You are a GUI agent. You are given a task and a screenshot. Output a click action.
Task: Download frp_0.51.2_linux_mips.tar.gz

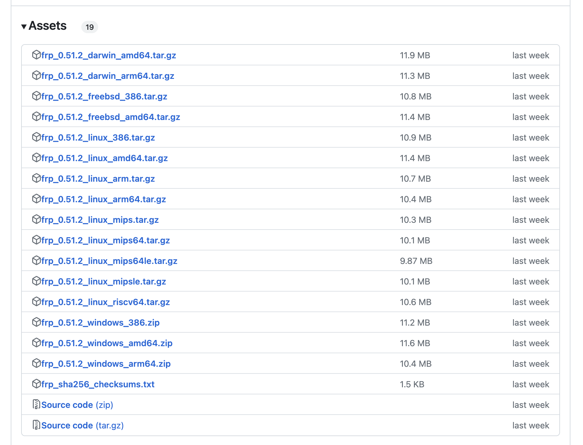(x=100, y=220)
